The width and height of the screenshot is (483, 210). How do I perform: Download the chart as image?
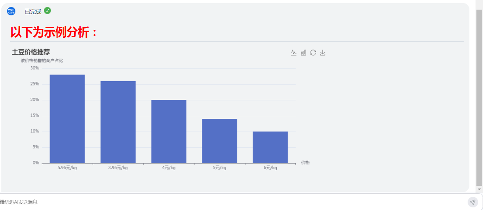click(x=323, y=53)
